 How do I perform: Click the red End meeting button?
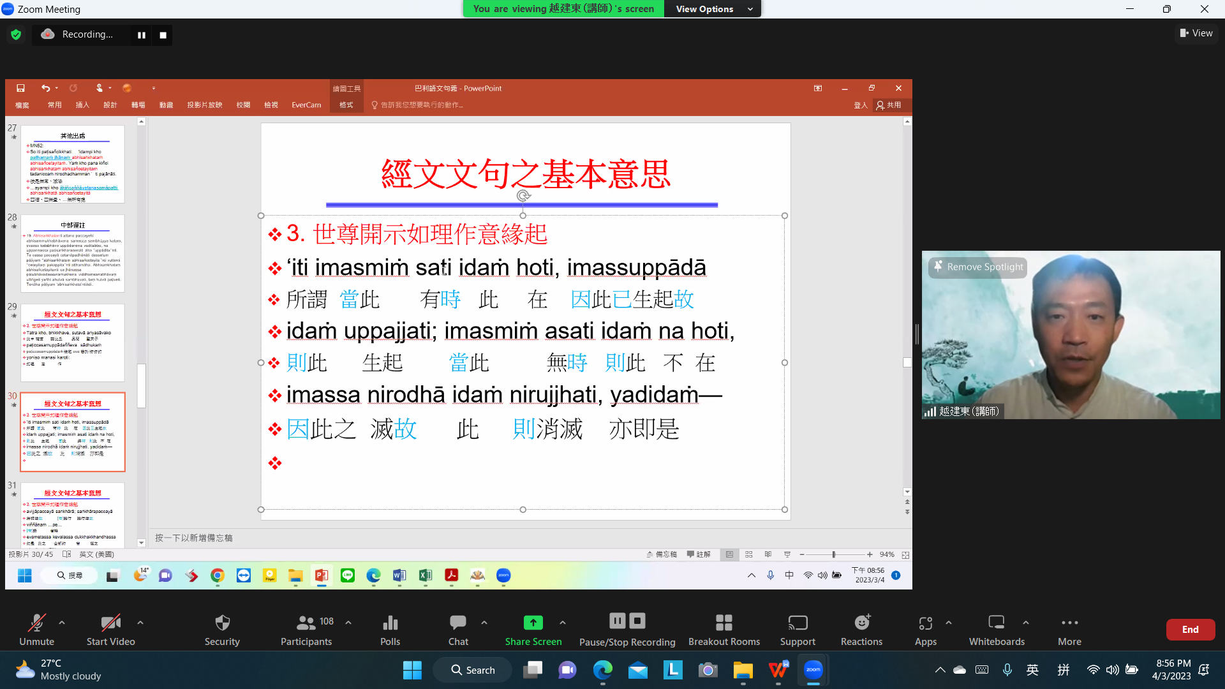click(1190, 629)
